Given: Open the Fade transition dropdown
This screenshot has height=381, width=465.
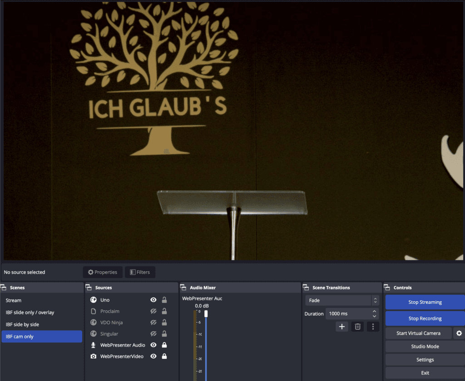Looking at the screenshot, I should pyautogui.click(x=342, y=300).
